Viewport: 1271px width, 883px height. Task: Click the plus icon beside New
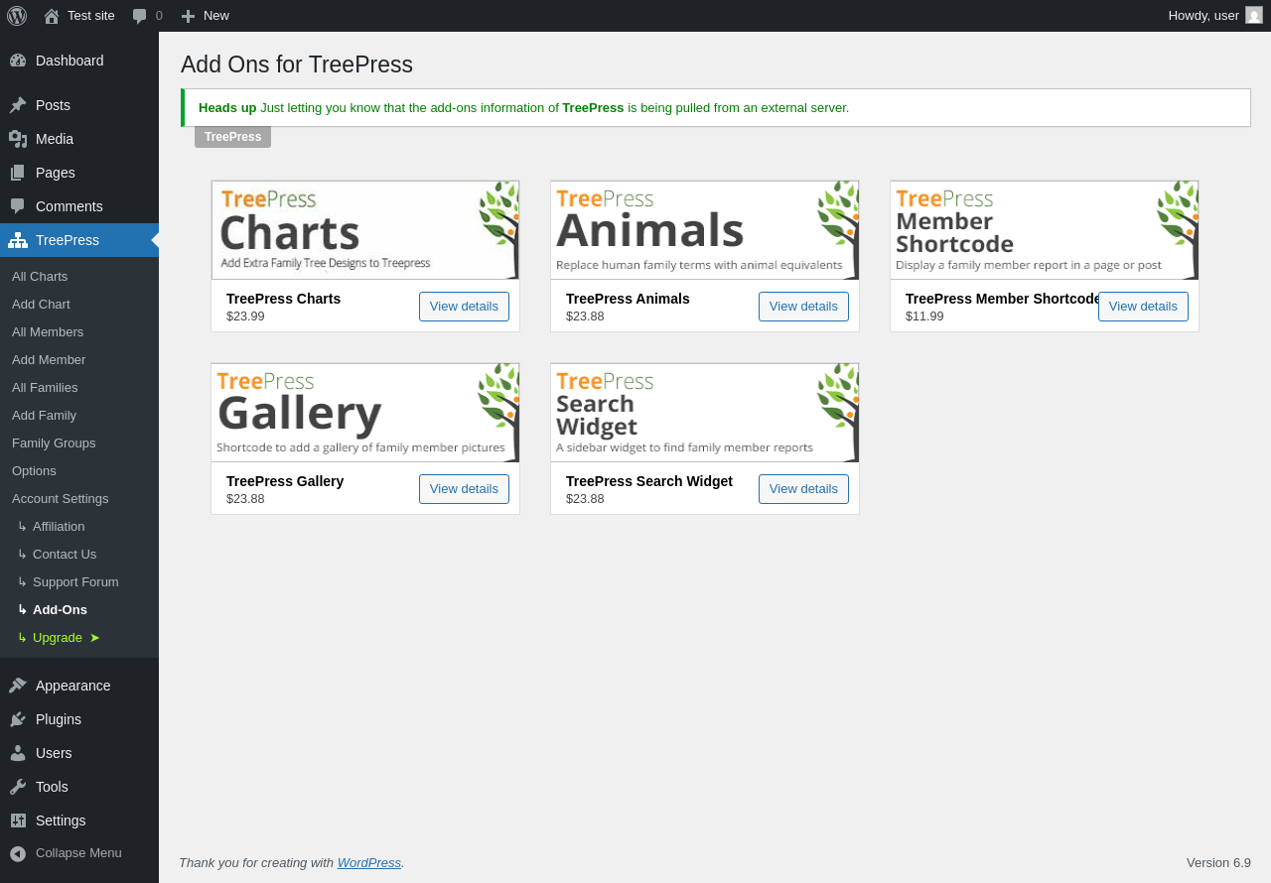click(x=188, y=16)
